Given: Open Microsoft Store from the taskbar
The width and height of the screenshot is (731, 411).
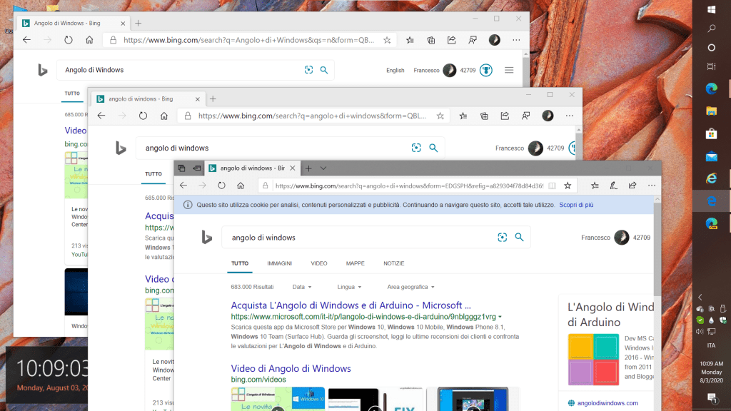Looking at the screenshot, I should point(711,133).
